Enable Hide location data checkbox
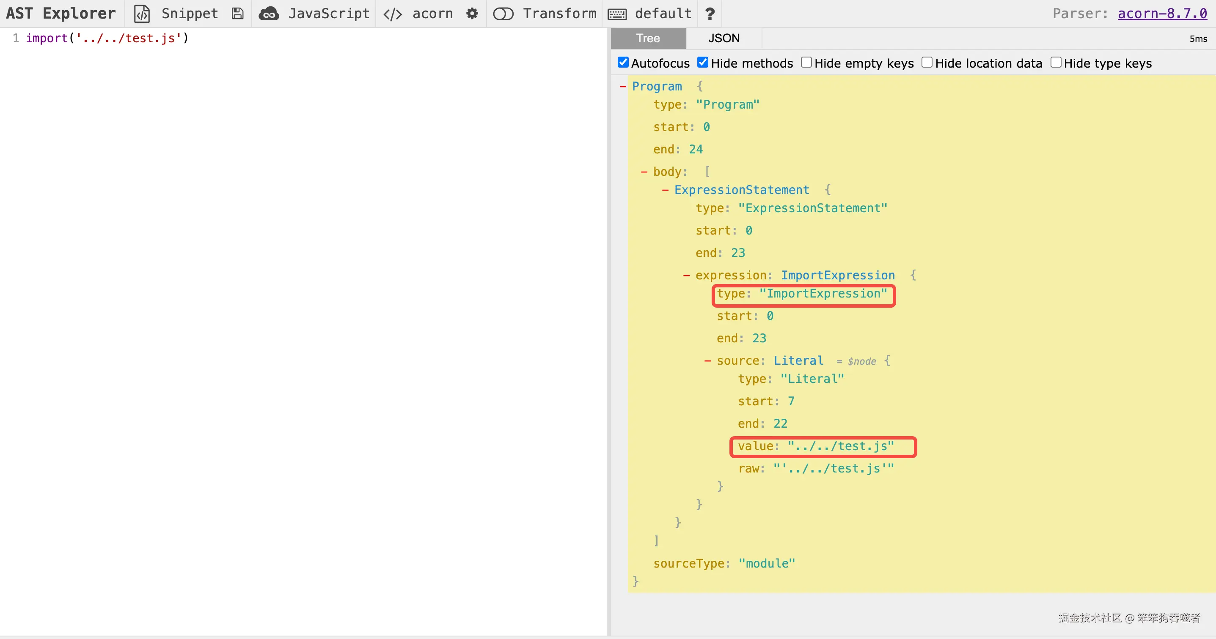The image size is (1216, 639). coord(927,63)
